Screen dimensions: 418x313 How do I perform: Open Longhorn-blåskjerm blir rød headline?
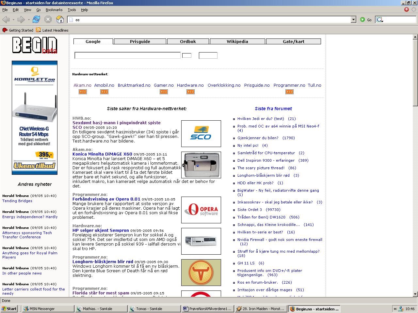(x=103, y=261)
